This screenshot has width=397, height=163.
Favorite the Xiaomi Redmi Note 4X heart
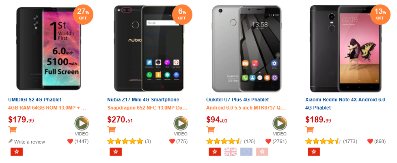point(370,141)
